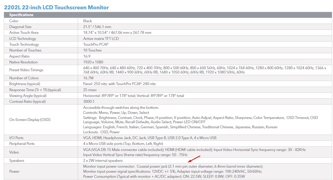Click the 'Preset Video Timings' label
The width and height of the screenshot is (333, 180).
coord(26,70)
